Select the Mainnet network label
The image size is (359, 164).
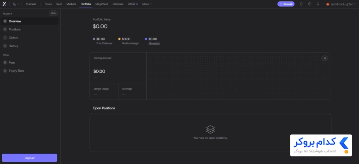pyautogui.click(x=31, y=4)
